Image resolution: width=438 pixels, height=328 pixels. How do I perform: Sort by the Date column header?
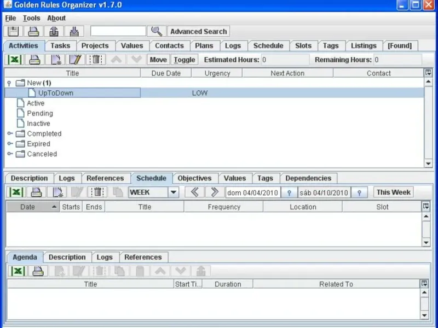(x=33, y=207)
